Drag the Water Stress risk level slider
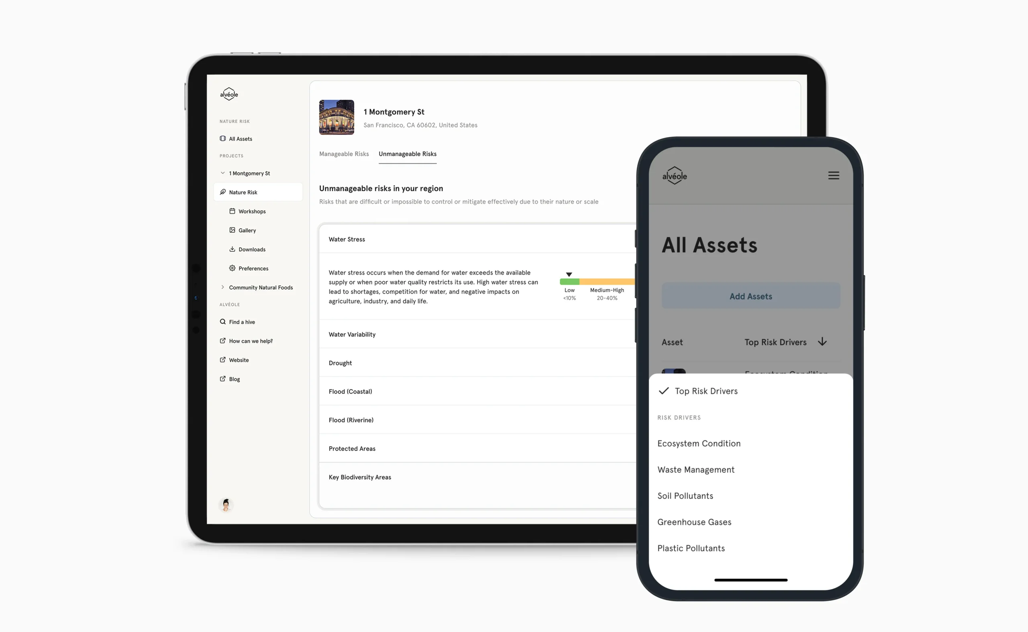1028x632 pixels. 569,274
